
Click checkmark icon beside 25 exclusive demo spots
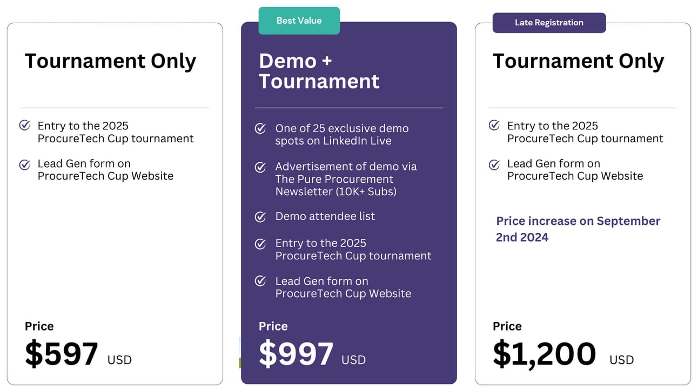[260, 128]
